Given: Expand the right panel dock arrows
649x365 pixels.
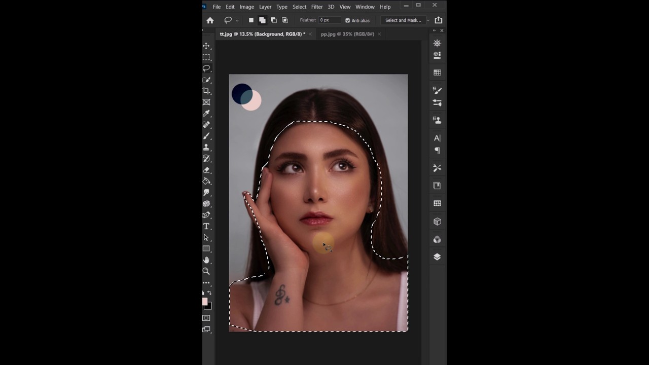Looking at the screenshot, I should click(435, 30).
